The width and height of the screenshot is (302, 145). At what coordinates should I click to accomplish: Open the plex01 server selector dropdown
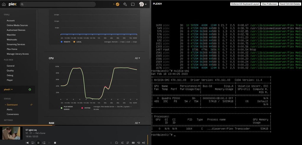click(8, 89)
